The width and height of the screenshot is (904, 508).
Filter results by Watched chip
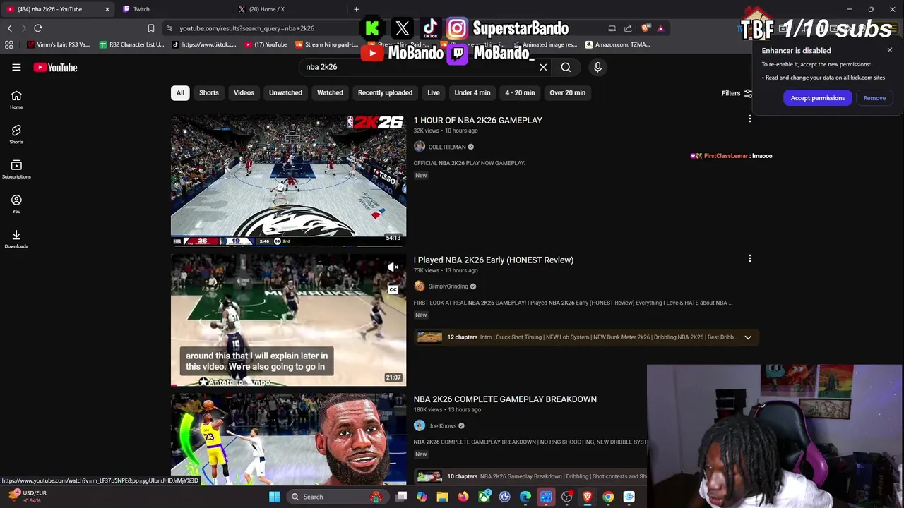(330, 92)
